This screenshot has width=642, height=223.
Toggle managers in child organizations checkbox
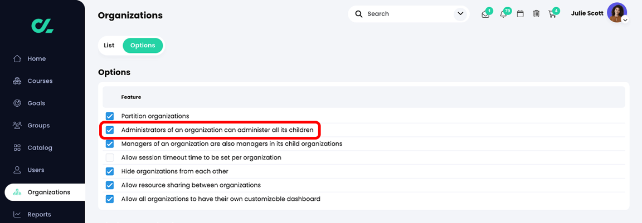110,144
